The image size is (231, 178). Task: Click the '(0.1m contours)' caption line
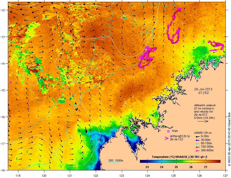coord(204,108)
